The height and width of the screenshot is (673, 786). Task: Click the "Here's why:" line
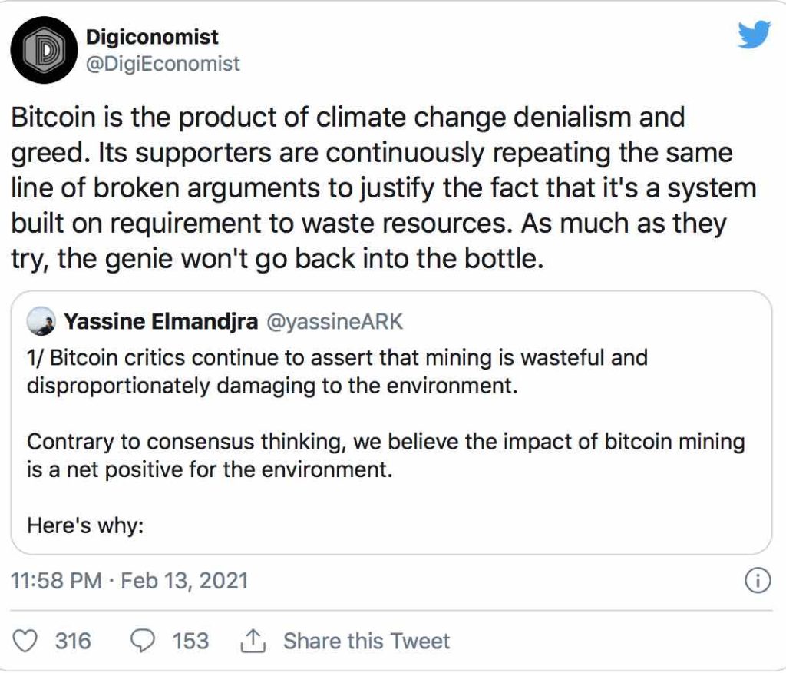86,526
